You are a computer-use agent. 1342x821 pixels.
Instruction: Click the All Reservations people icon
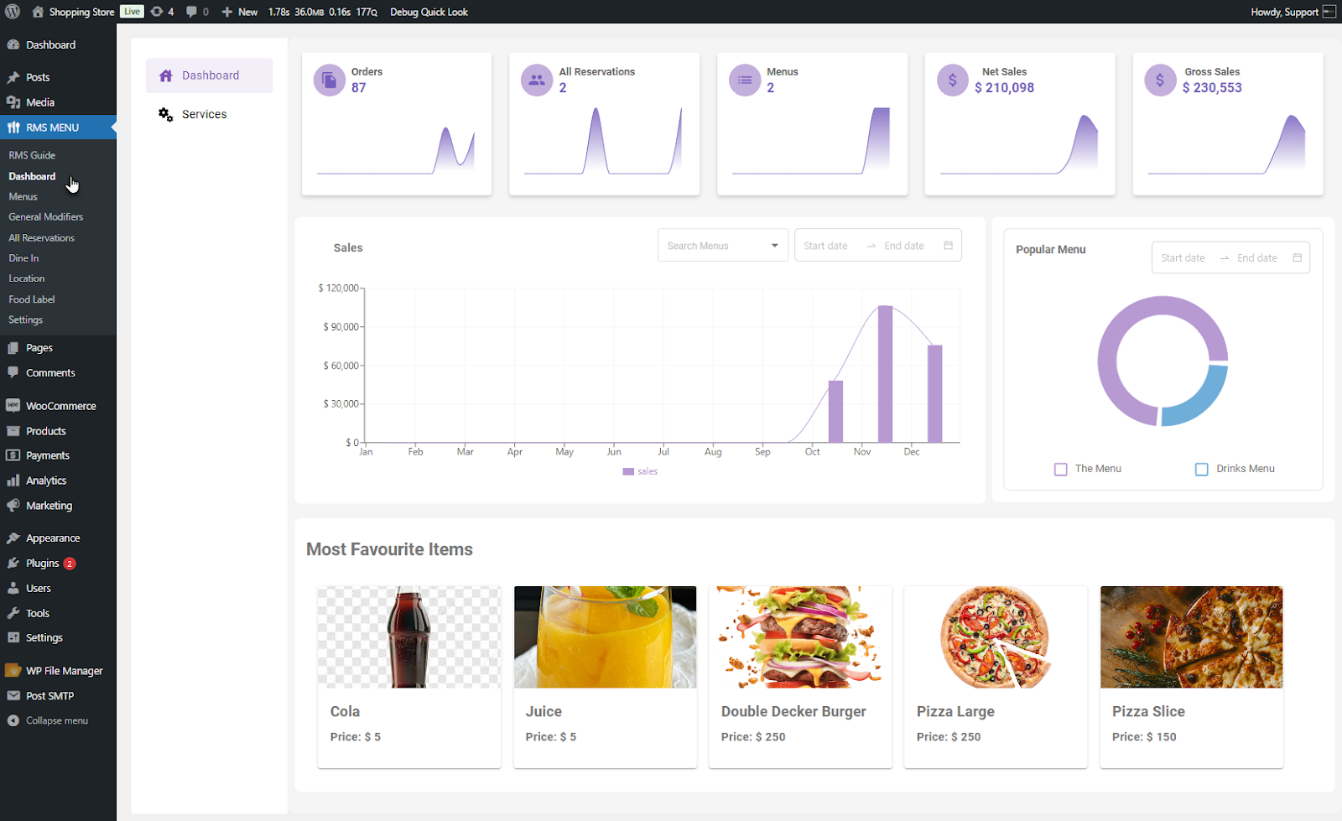click(537, 80)
